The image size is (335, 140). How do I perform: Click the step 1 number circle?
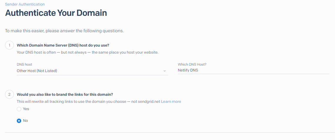click(9, 45)
